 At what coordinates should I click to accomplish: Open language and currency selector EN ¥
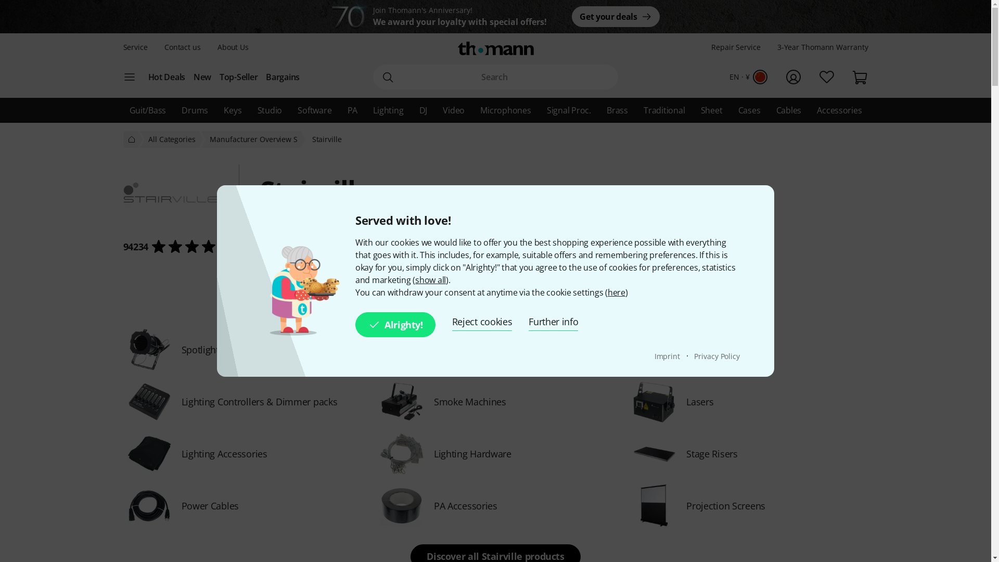pos(748,77)
